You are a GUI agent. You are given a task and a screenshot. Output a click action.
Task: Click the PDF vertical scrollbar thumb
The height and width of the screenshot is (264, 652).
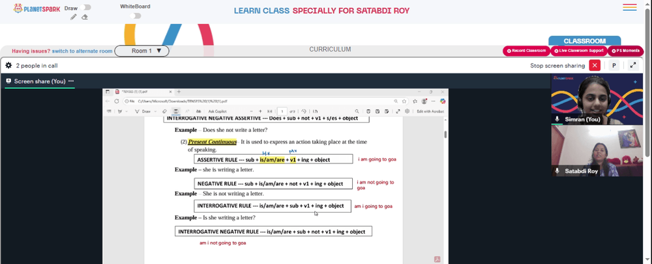(445, 135)
